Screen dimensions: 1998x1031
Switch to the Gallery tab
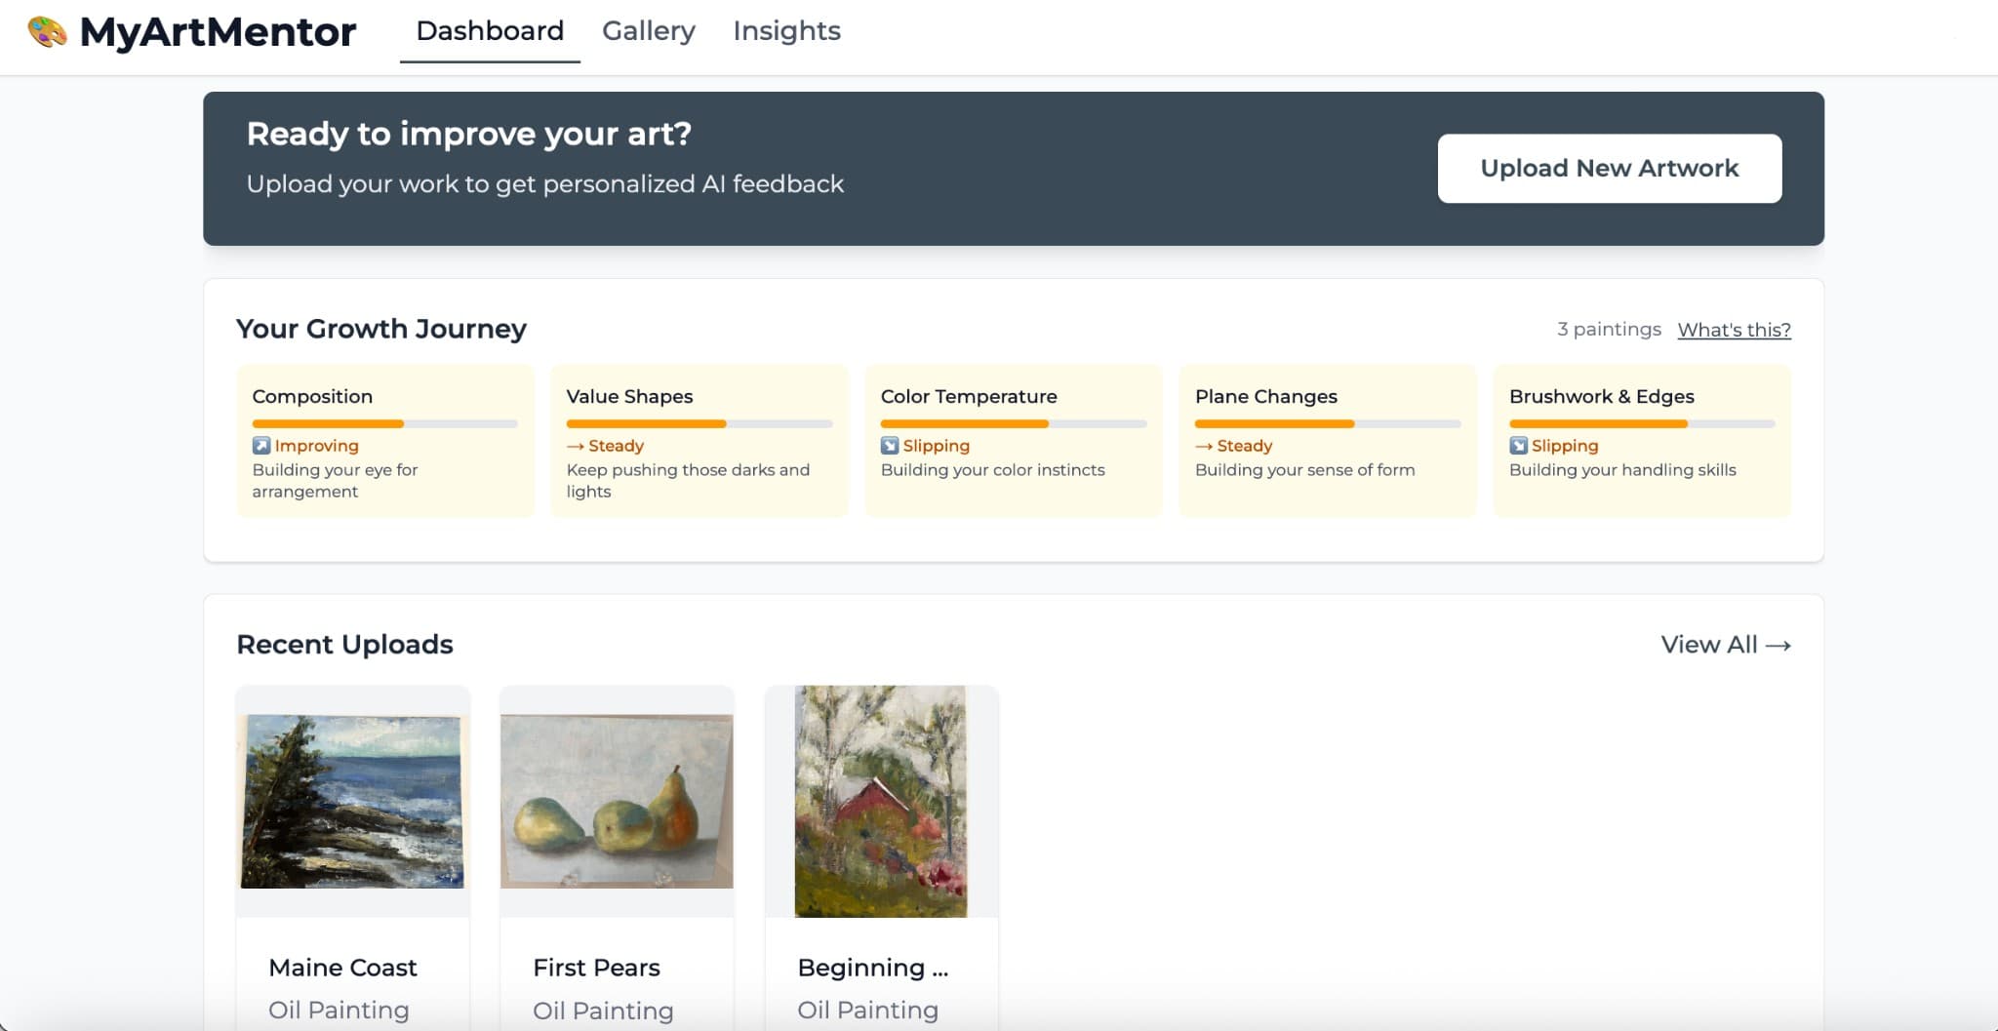tap(648, 30)
